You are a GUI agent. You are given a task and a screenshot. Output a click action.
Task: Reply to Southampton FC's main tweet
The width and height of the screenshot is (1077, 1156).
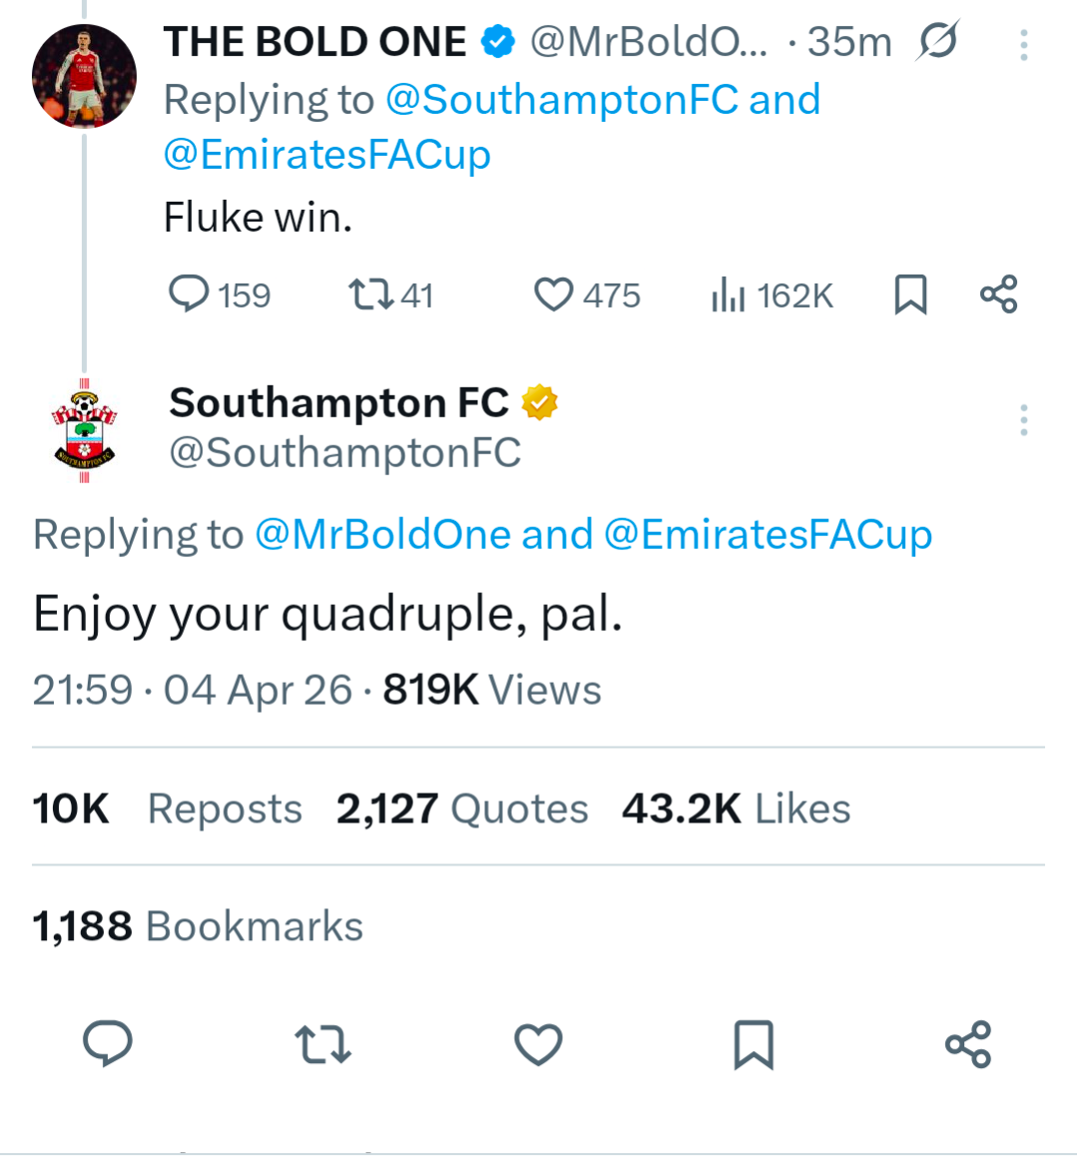[x=108, y=1044]
